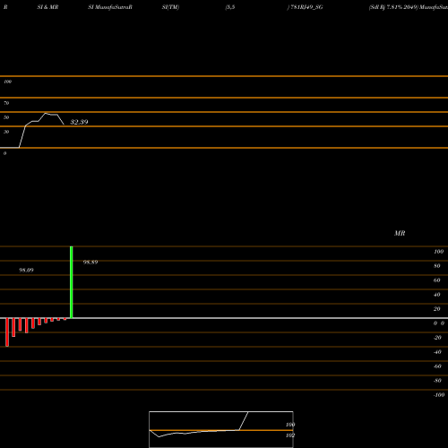Click the header text 'SI MunafaSutraR'

(110, 7)
